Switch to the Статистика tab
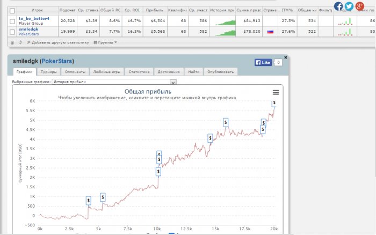The image size is (376, 235). pos(139,71)
